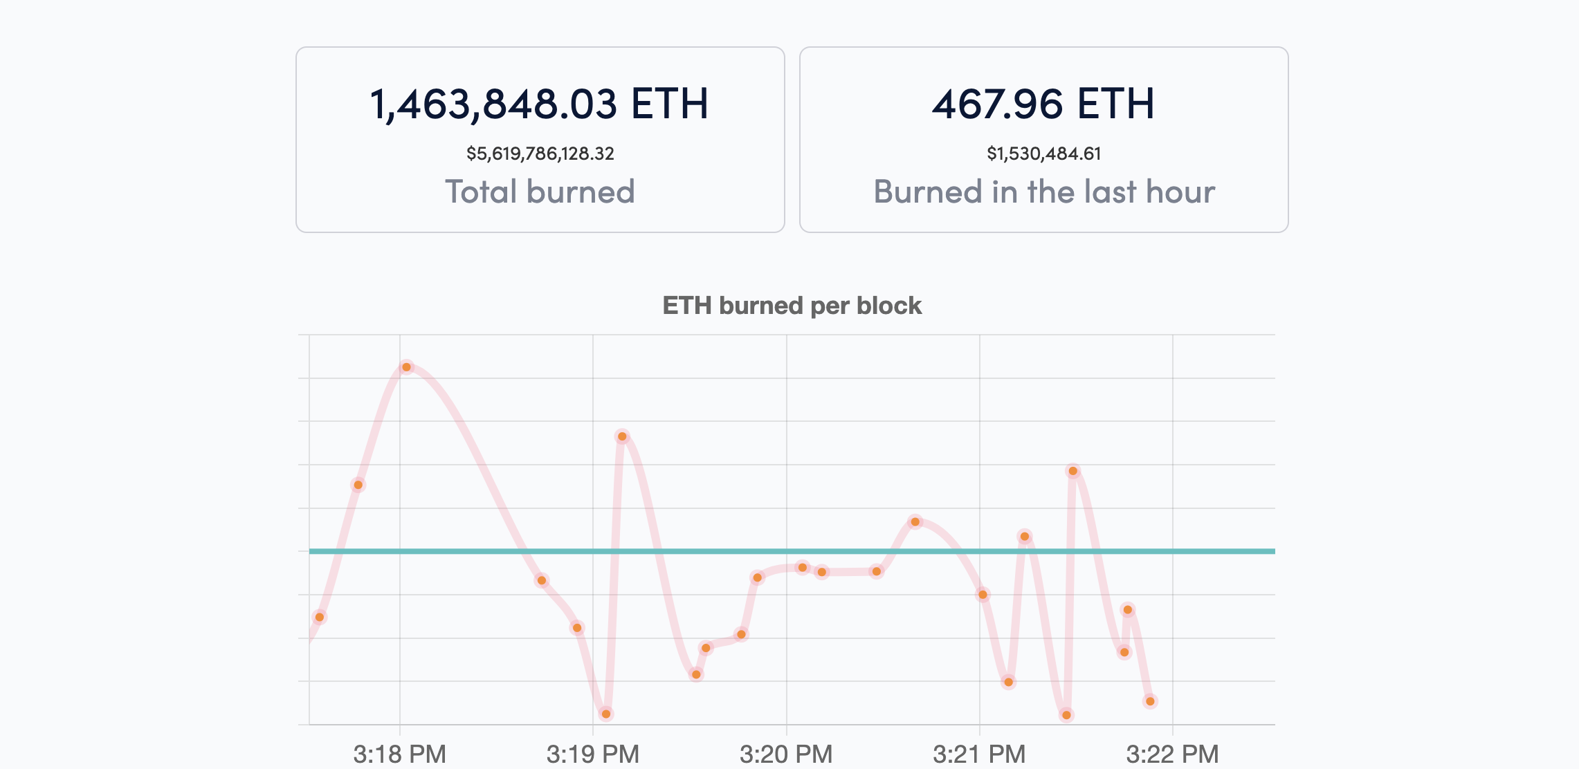Click the 3:19 PM axis label
1579x769 pixels.
click(592, 754)
